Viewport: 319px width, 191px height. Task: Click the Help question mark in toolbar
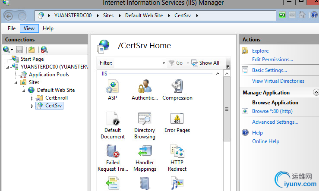pyautogui.click(x=314, y=15)
